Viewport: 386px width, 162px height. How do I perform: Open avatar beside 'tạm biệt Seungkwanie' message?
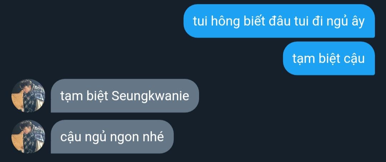click(28, 96)
